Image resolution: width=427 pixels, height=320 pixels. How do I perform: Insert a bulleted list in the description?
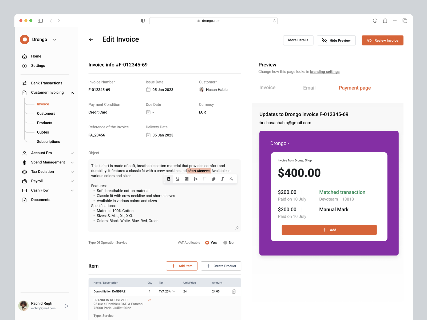(204, 179)
